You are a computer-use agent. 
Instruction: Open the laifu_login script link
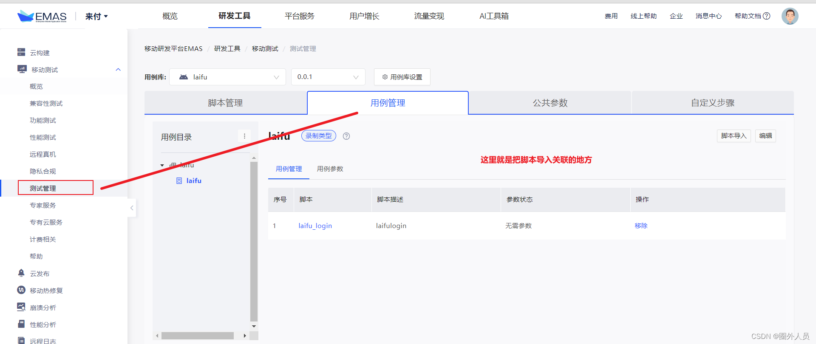click(x=315, y=226)
